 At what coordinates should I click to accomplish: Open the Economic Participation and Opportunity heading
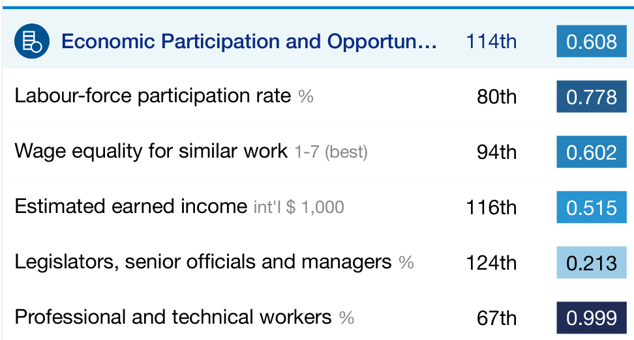click(249, 41)
